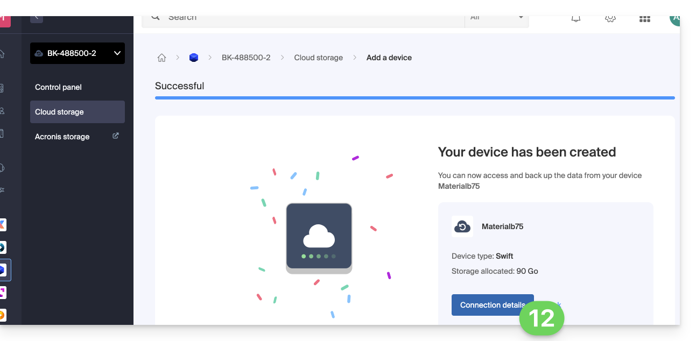This screenshot has height=341, width=696.
Task: Select the highlighted blue cube app in left rail
Action: pos(3,270)
